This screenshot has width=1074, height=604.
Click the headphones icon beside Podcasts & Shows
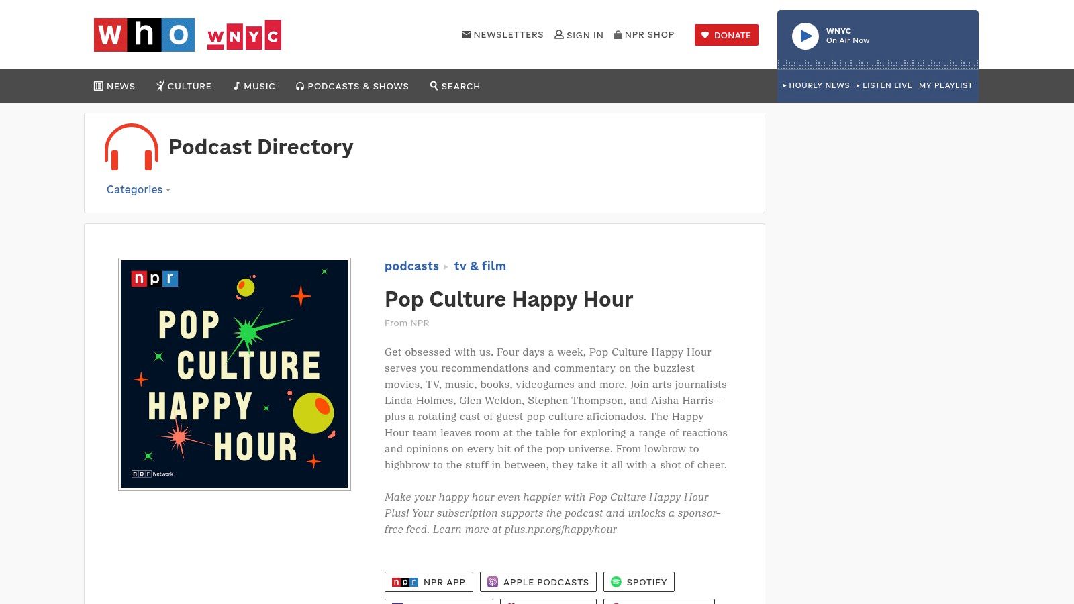coord(300,86)
